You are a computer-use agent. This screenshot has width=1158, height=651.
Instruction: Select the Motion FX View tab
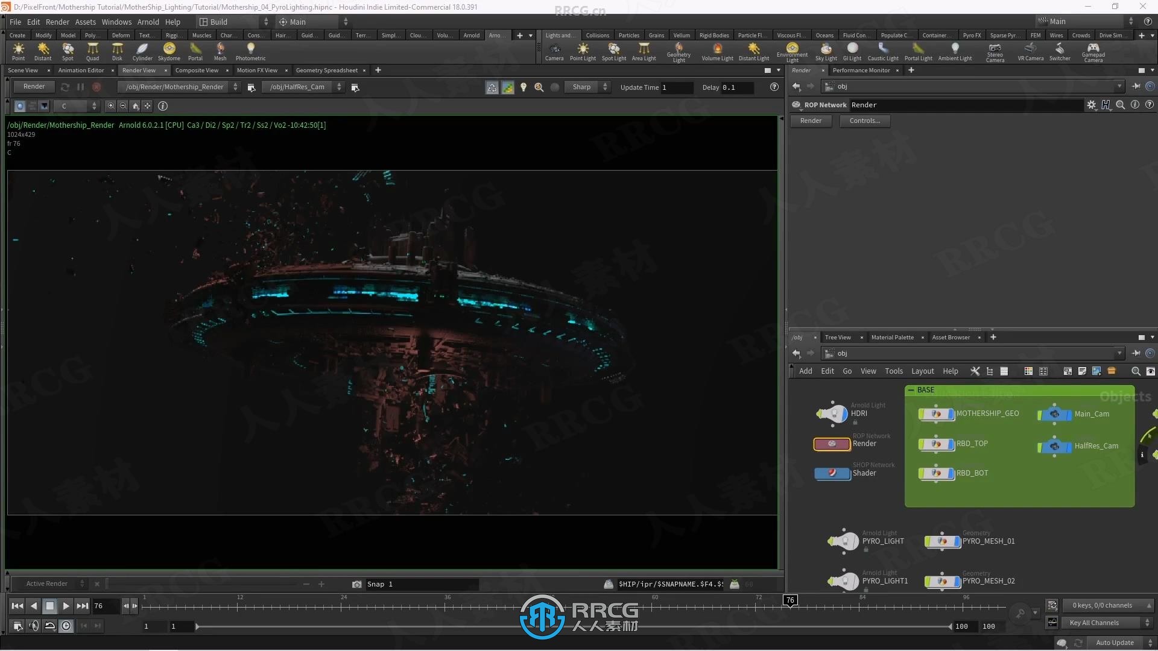pyautogui.click(x=257, y=70)
